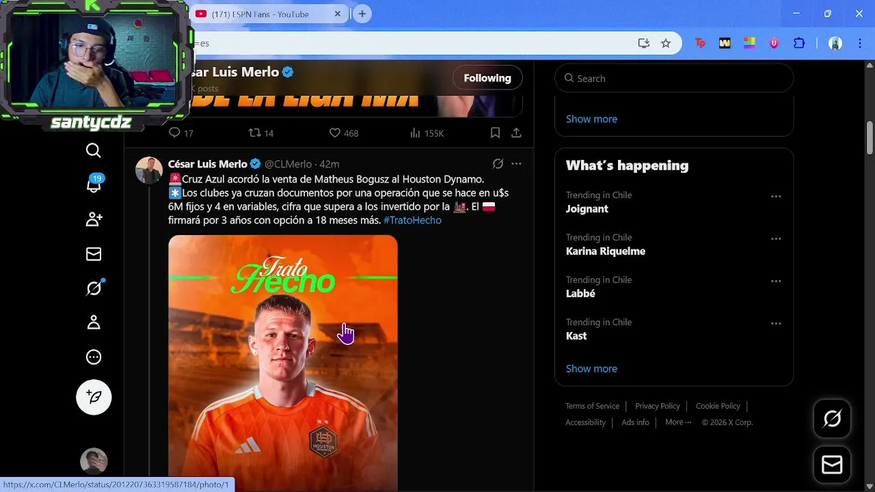Open options for Joignant trend
Image resolution: width=875 pixels, height=492 pixels.
pyautogui.click(x=776, y=196)
